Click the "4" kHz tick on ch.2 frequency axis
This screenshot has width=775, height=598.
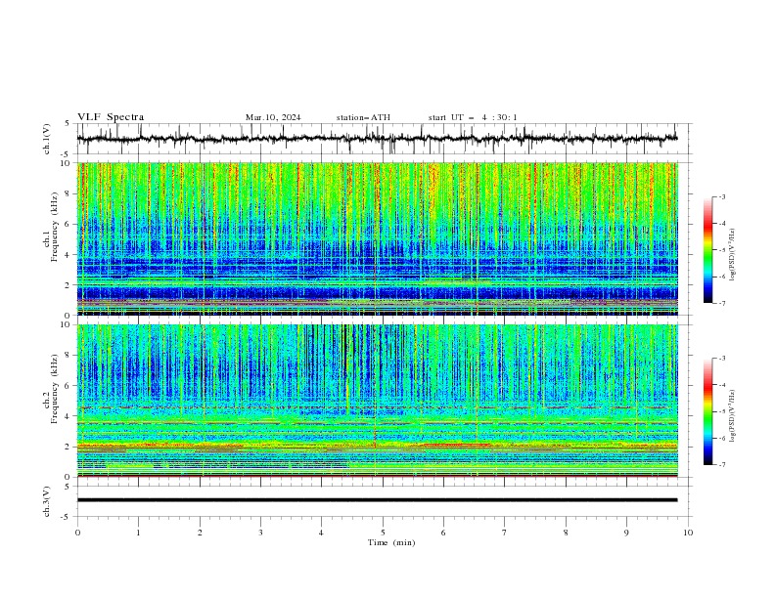click(x=69, y=416)
